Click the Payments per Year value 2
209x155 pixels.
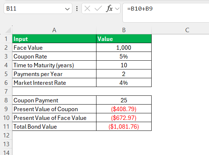(x=124, y=74)
